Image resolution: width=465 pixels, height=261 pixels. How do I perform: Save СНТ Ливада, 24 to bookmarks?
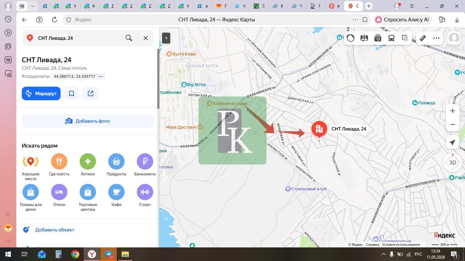coord(71,93)
